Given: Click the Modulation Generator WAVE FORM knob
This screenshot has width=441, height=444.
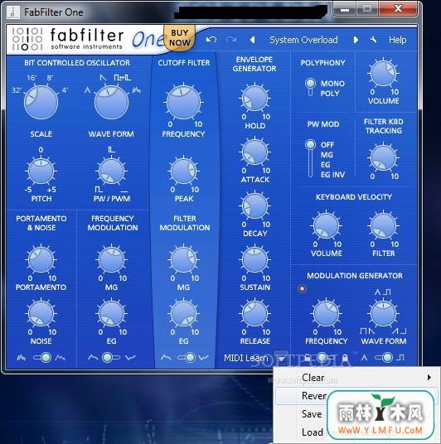Looking at the screenshot, I should (x=384, y=314).
